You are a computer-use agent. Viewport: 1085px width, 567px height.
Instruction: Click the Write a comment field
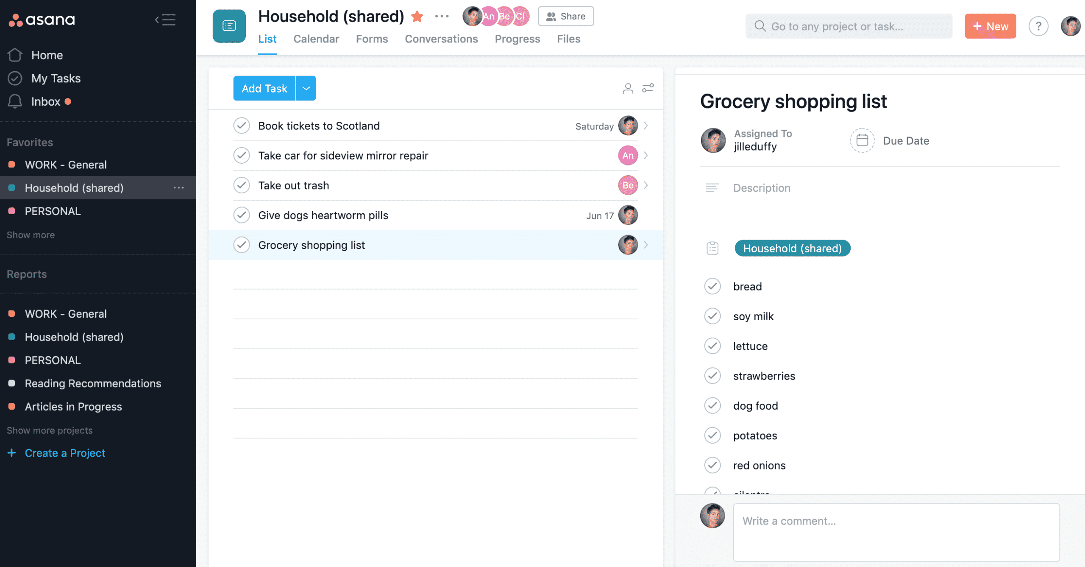point(896,532)
